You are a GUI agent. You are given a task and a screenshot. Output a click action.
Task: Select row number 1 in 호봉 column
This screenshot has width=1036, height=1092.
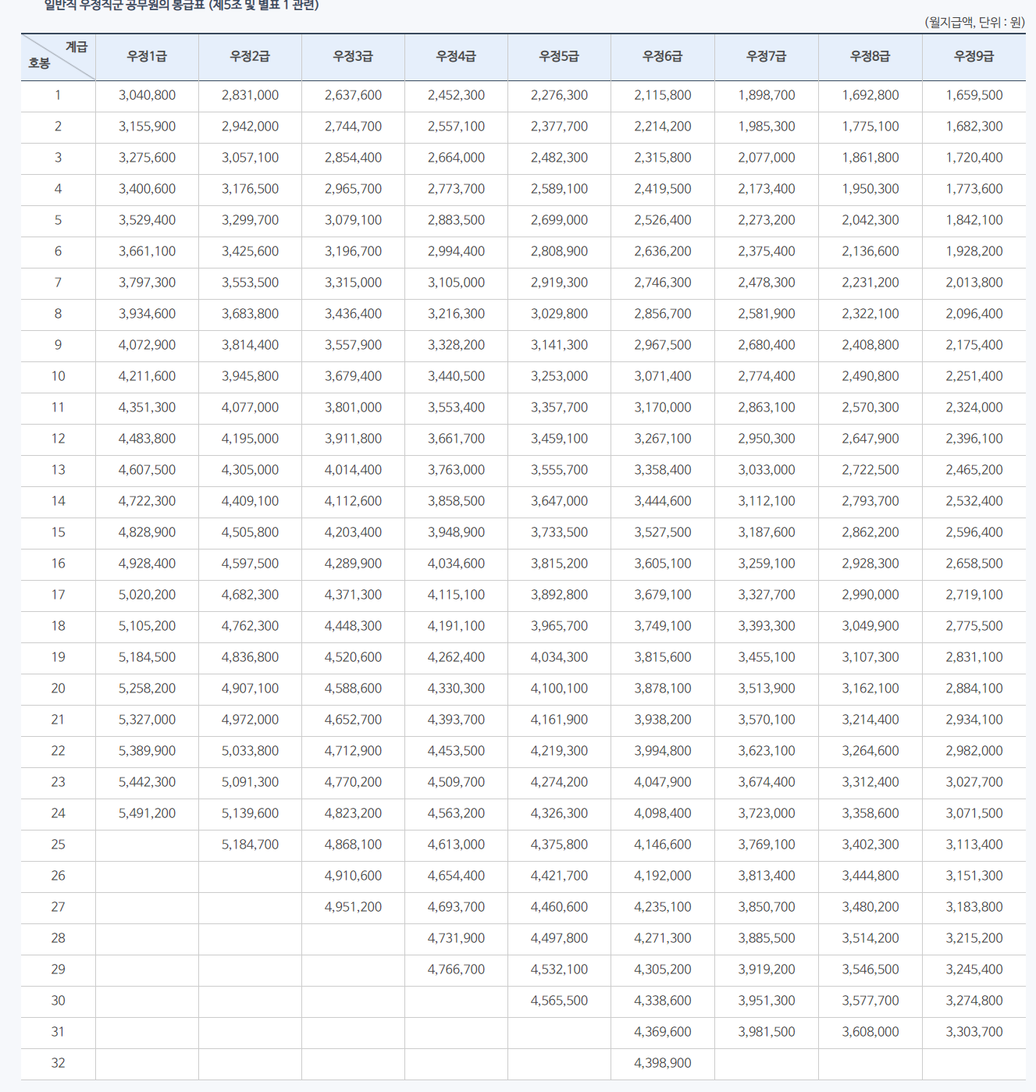58,95
